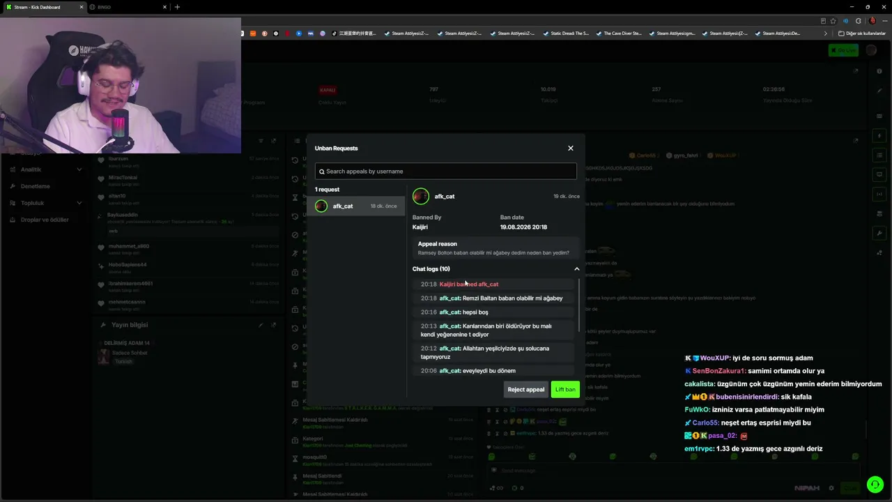
Task: Click the 'Sadece Sohbet' stream category
Action: (130, 353)
